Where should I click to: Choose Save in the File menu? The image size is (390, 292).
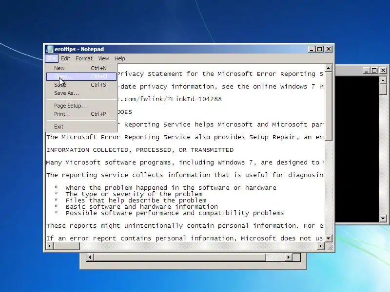81,85
